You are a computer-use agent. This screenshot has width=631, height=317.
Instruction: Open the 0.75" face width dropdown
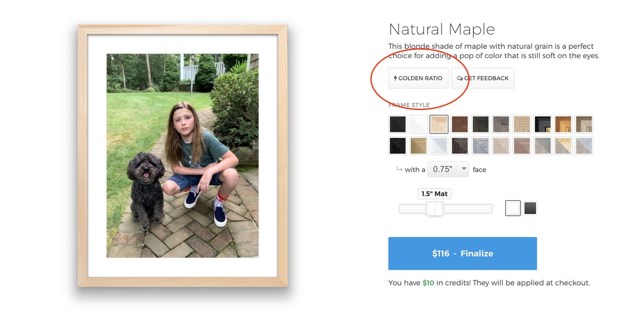pyautogui.click(x=449, y=169)
